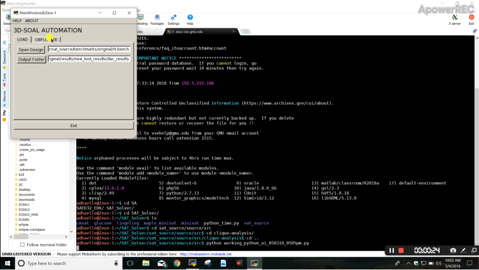Open the mobaxterm.mobatek.net link
This screenshot has height=270, width=479.
pyautogui.click(x=205, y=254)
